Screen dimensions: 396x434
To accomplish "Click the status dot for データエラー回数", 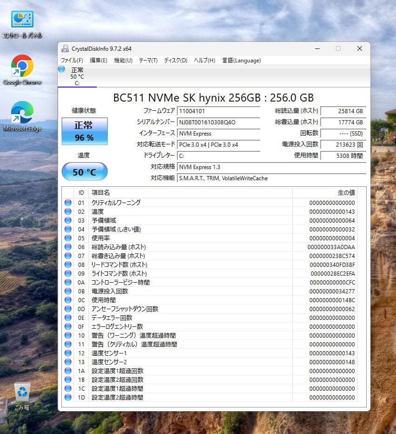I will coord(68,318).
